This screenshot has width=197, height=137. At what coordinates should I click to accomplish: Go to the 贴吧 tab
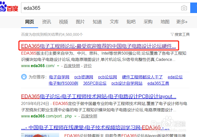pyautogui.click(x=131, y=22)
